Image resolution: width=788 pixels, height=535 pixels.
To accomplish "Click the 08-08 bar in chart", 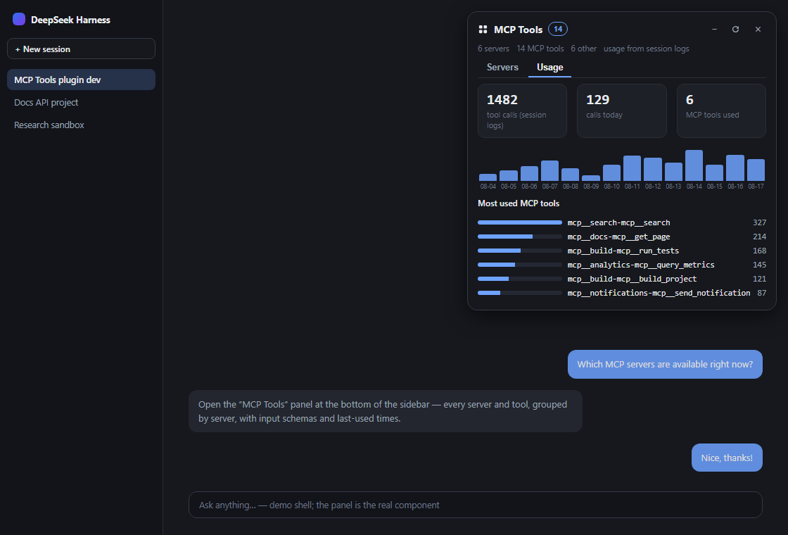I will [571, 175].
